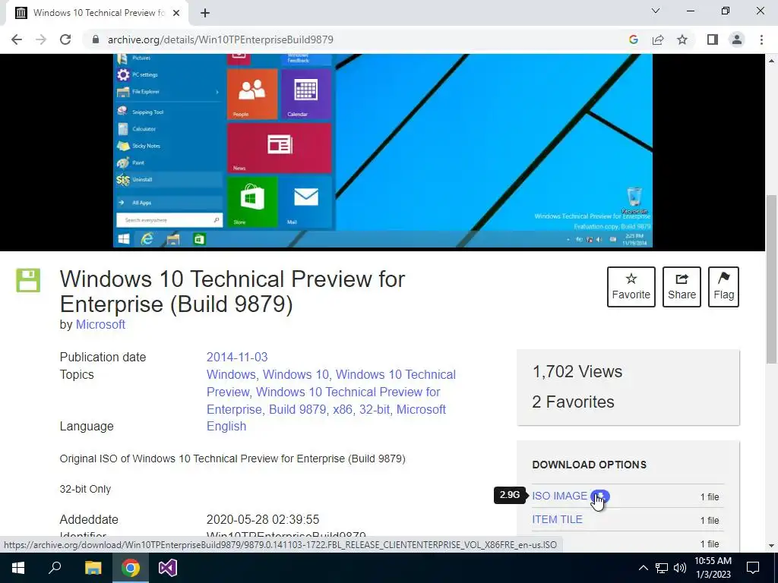Click the ISO IMAGE download badge icon
Viewport: 778px width, 583px height.
(600, 496)
